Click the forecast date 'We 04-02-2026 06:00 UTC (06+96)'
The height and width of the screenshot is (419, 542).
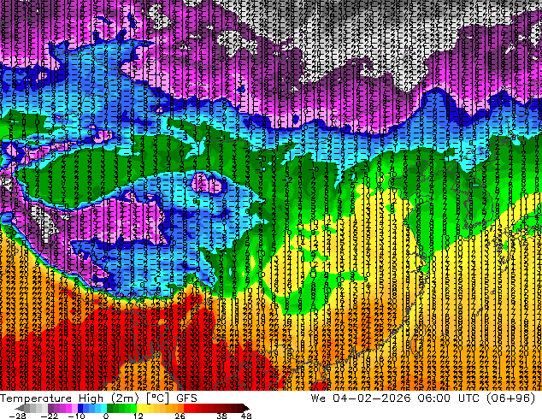tap(423, 398)
